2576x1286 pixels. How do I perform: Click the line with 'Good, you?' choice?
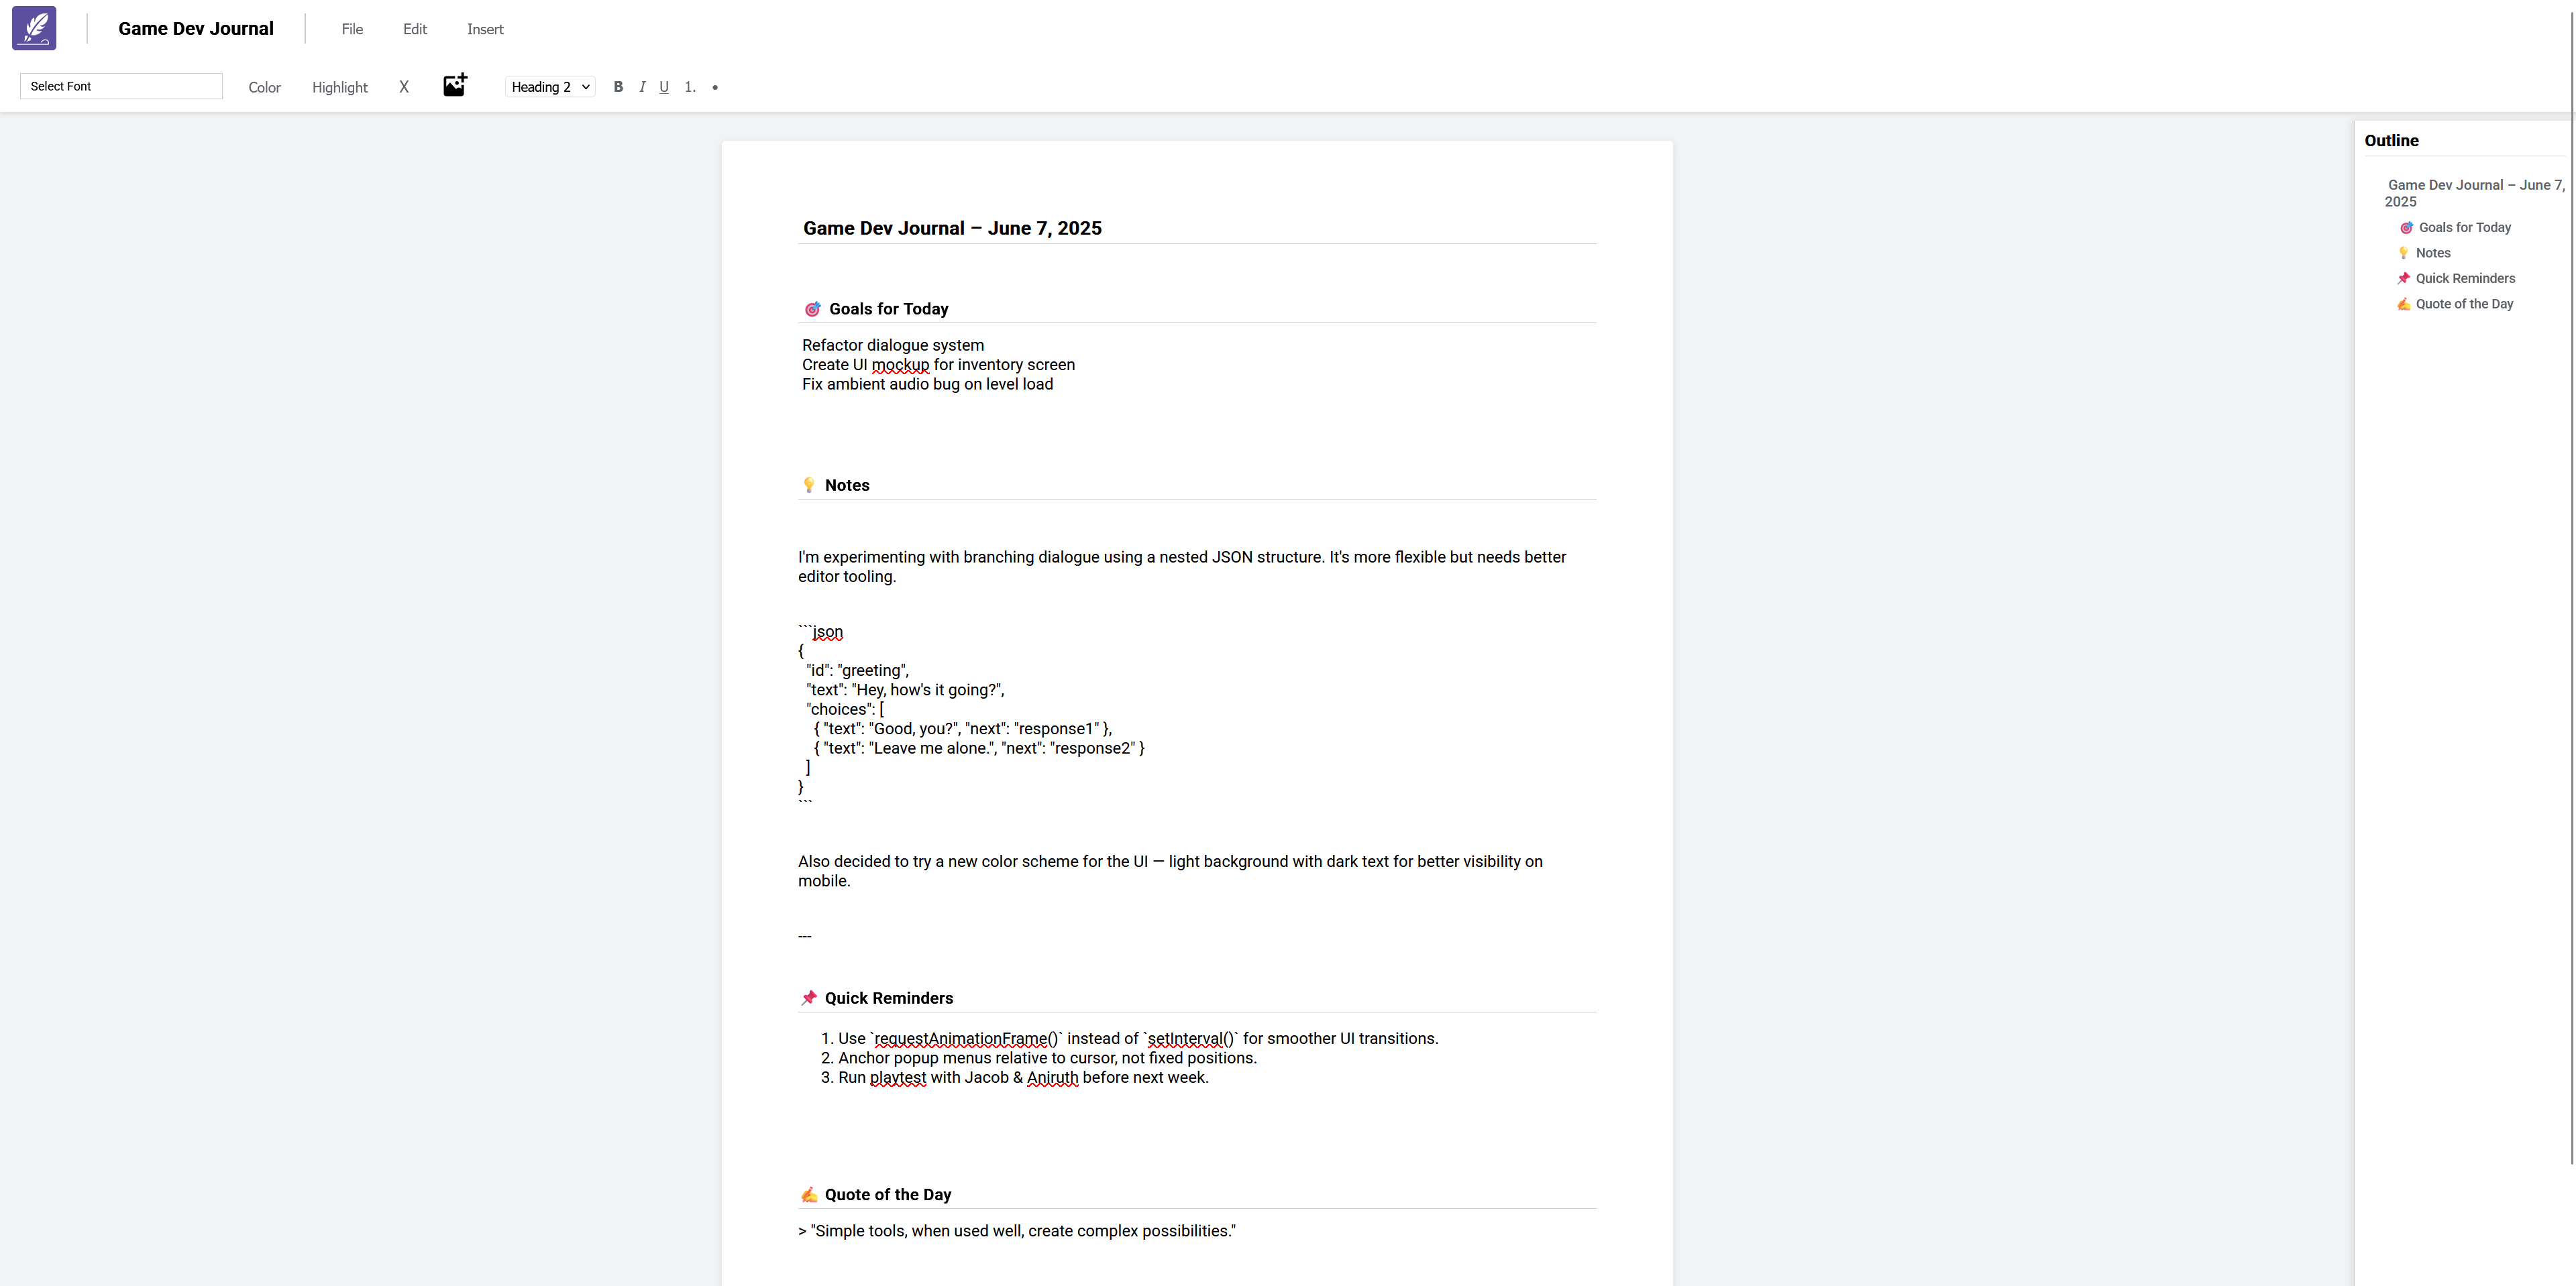962,728
